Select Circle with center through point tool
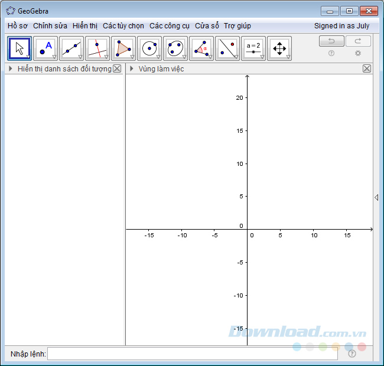 [x=149, y=48]
